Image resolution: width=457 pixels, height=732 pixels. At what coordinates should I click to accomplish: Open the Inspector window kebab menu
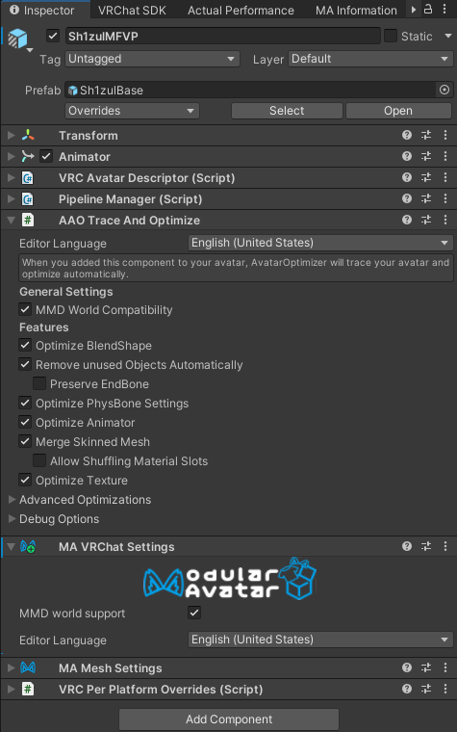(444, 10)
